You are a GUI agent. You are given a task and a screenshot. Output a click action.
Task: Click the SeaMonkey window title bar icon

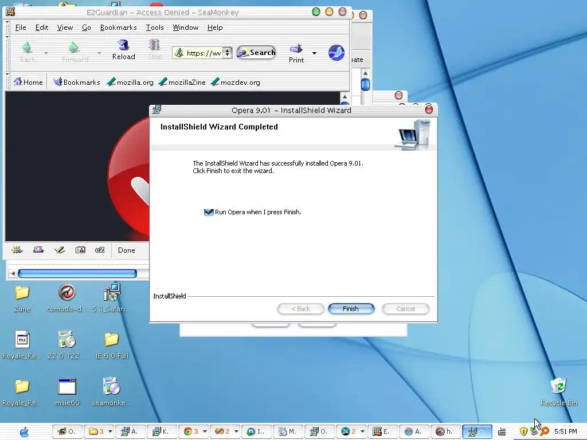tap(10, 12)
